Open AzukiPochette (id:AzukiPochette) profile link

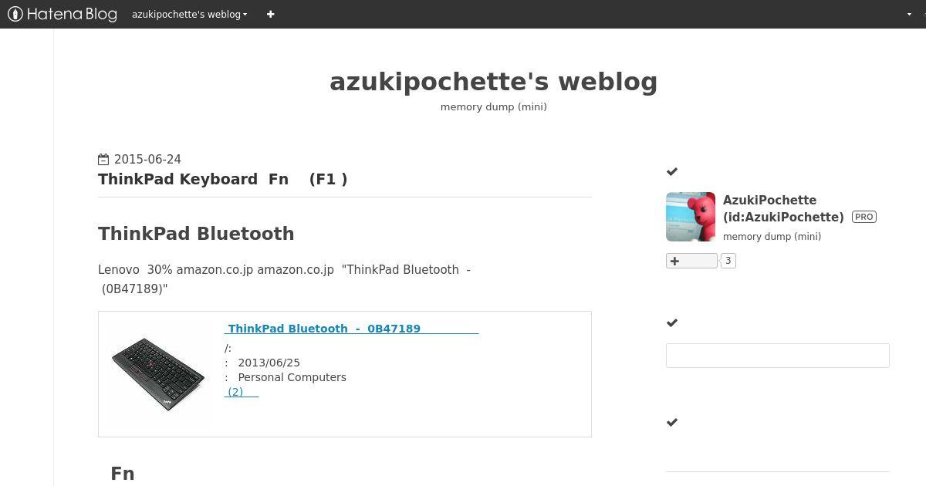click(x=783, y=208)
